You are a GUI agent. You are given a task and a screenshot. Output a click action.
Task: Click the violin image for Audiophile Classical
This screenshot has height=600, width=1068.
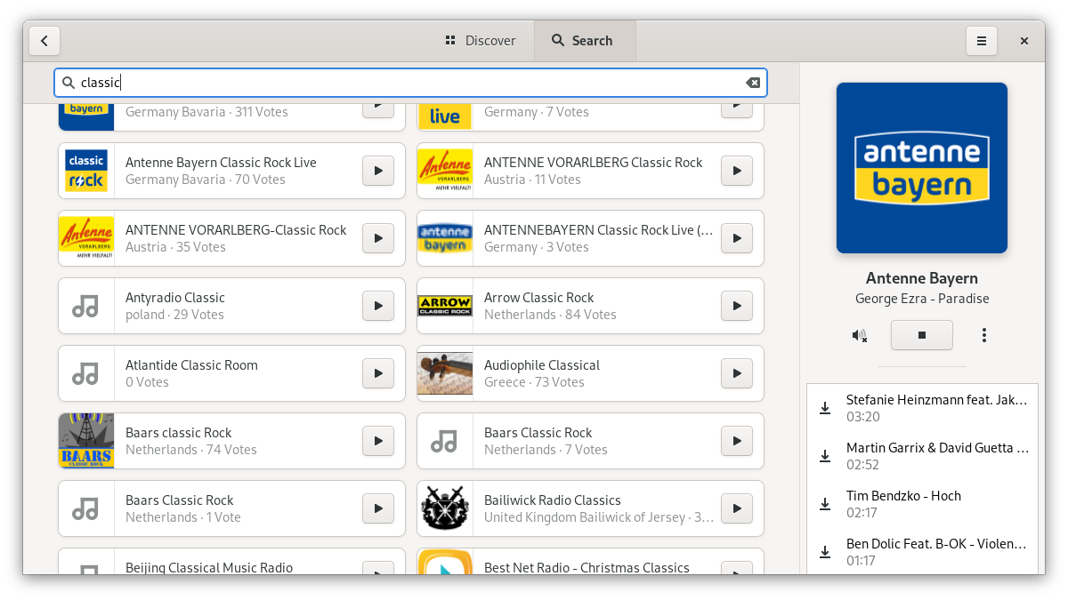(445, 373)
